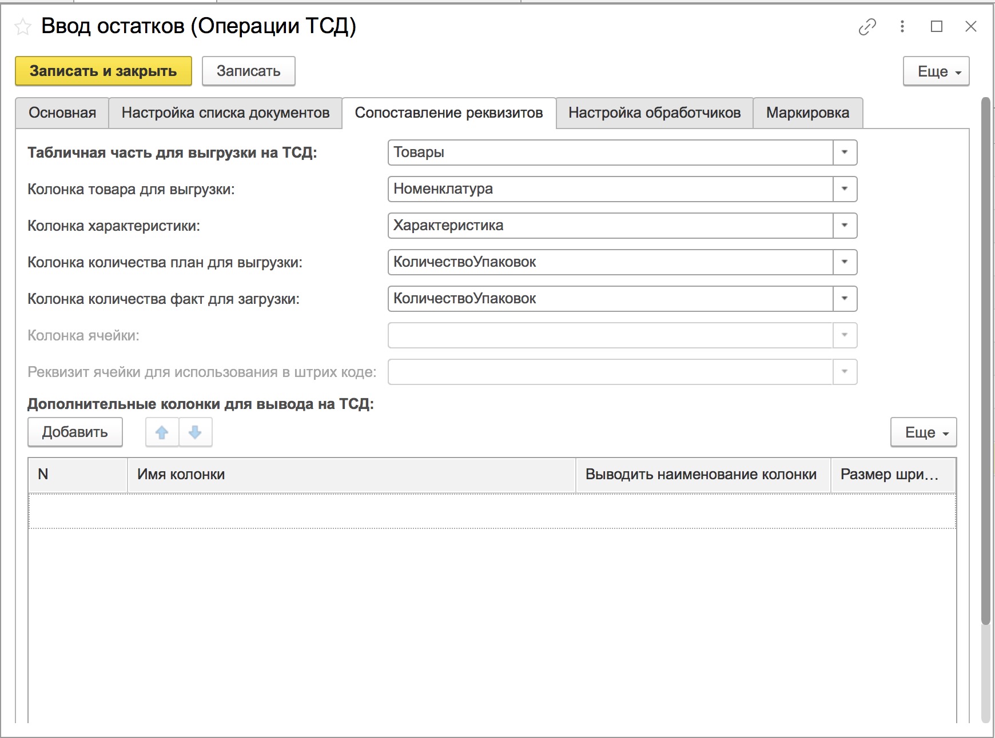Screen dimensions: 995x738
Task: Move selected column down with arrow
Action: 195,432
